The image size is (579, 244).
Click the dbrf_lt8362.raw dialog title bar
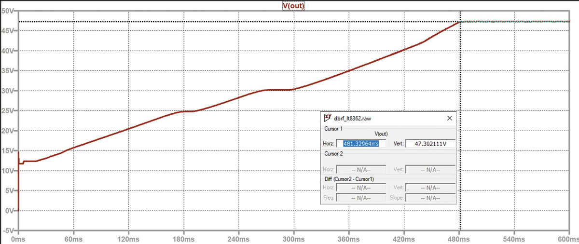pyautogui.click(x=386, y=118)
